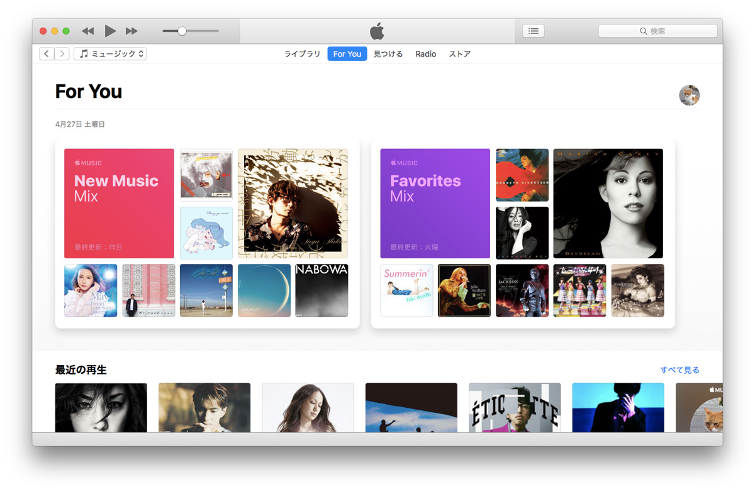Open the crescent moon album cover
This screenshot has width=755, height=492.
point(264,290)
